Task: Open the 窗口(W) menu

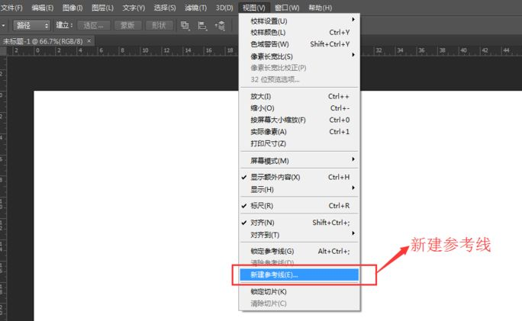Action: coord(287,8)
